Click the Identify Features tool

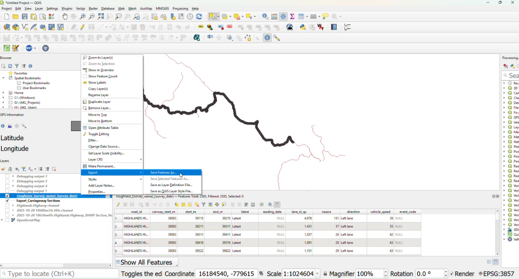click(265, 17)
